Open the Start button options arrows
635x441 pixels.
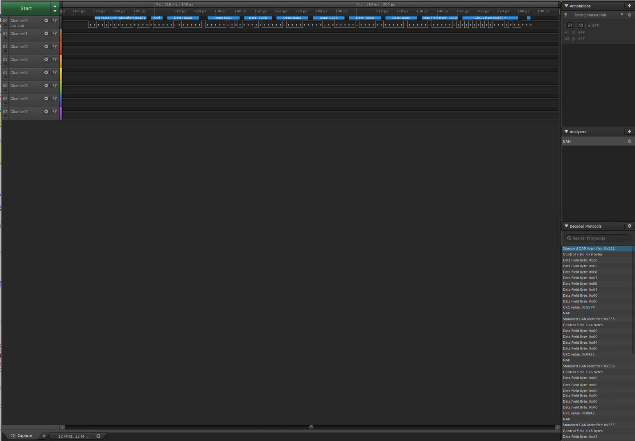tap(55, 8)
